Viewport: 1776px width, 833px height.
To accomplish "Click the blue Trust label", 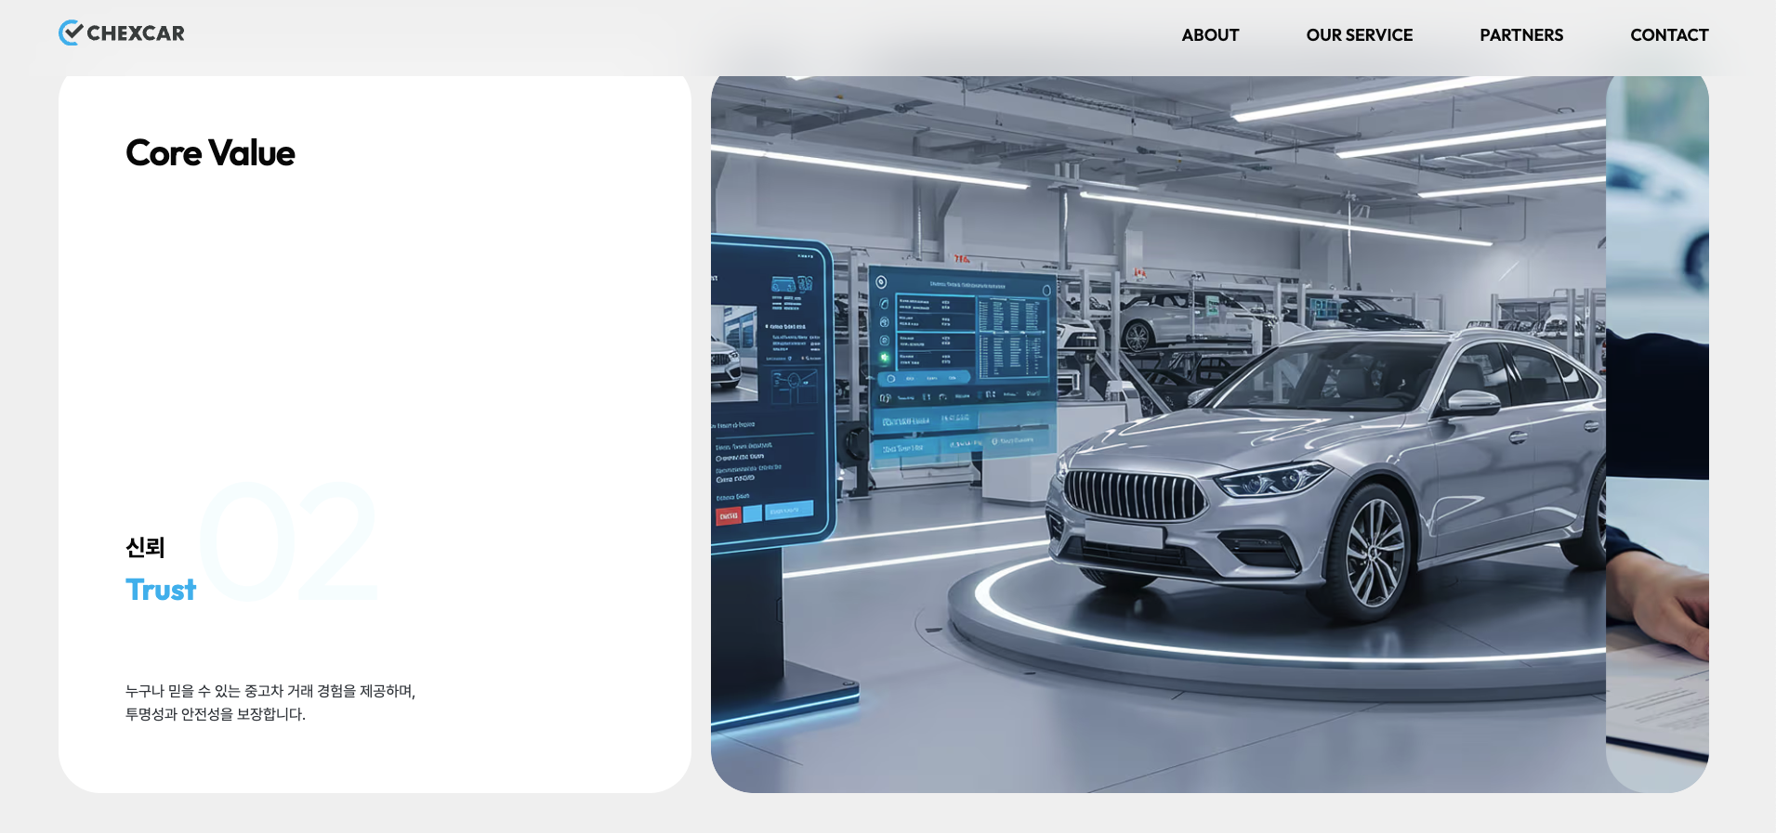I will [x=161, y=590].
